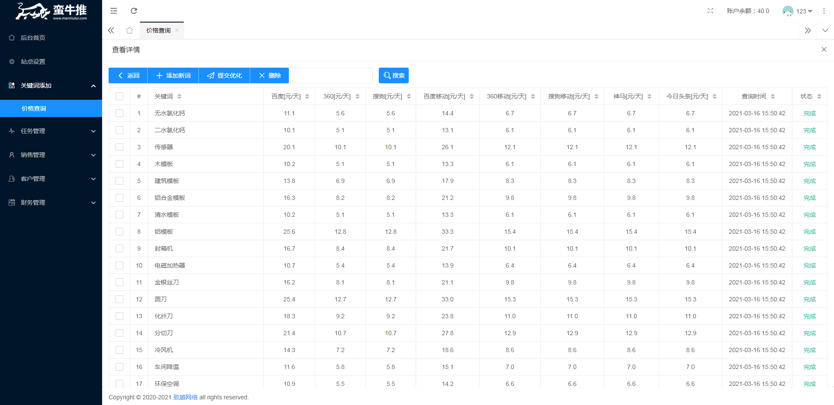Image resolution: width=834 pixels, height=405 pixels.
Task: Focus the keyword search input field
Action: point(331,75)
